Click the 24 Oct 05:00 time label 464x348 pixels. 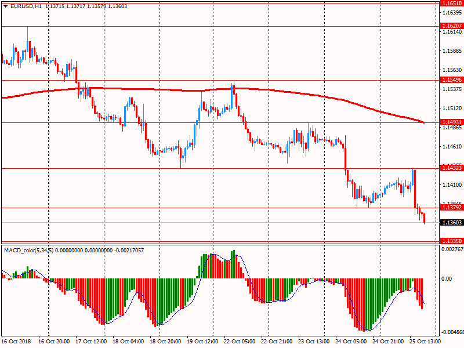coord(351,341)
